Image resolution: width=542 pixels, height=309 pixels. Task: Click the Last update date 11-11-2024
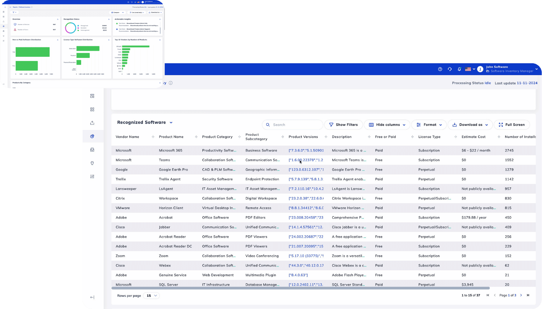coord(527,83)
